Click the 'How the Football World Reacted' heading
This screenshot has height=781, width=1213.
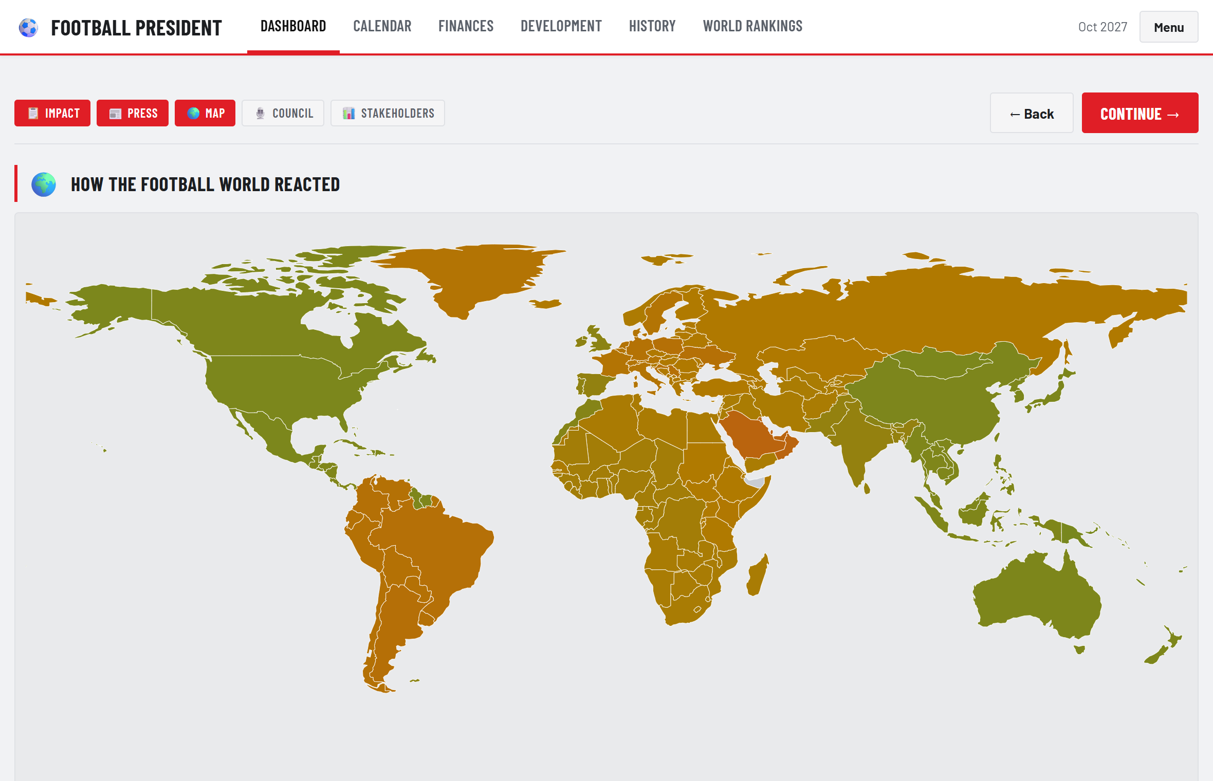[206, 184]
